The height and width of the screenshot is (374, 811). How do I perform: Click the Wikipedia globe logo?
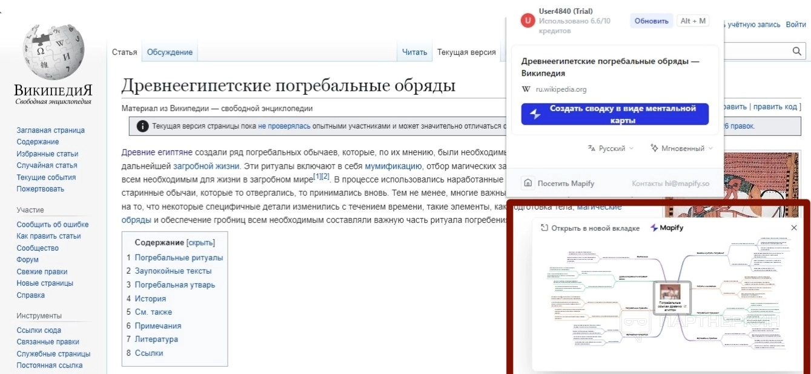pos(53,51)
